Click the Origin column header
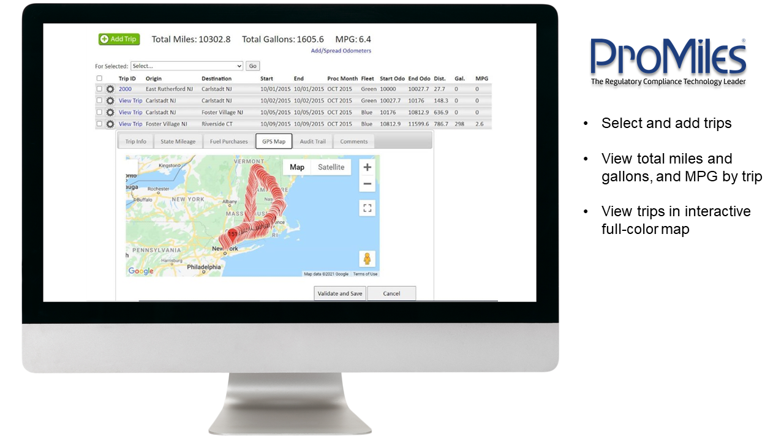 (154, 78)
